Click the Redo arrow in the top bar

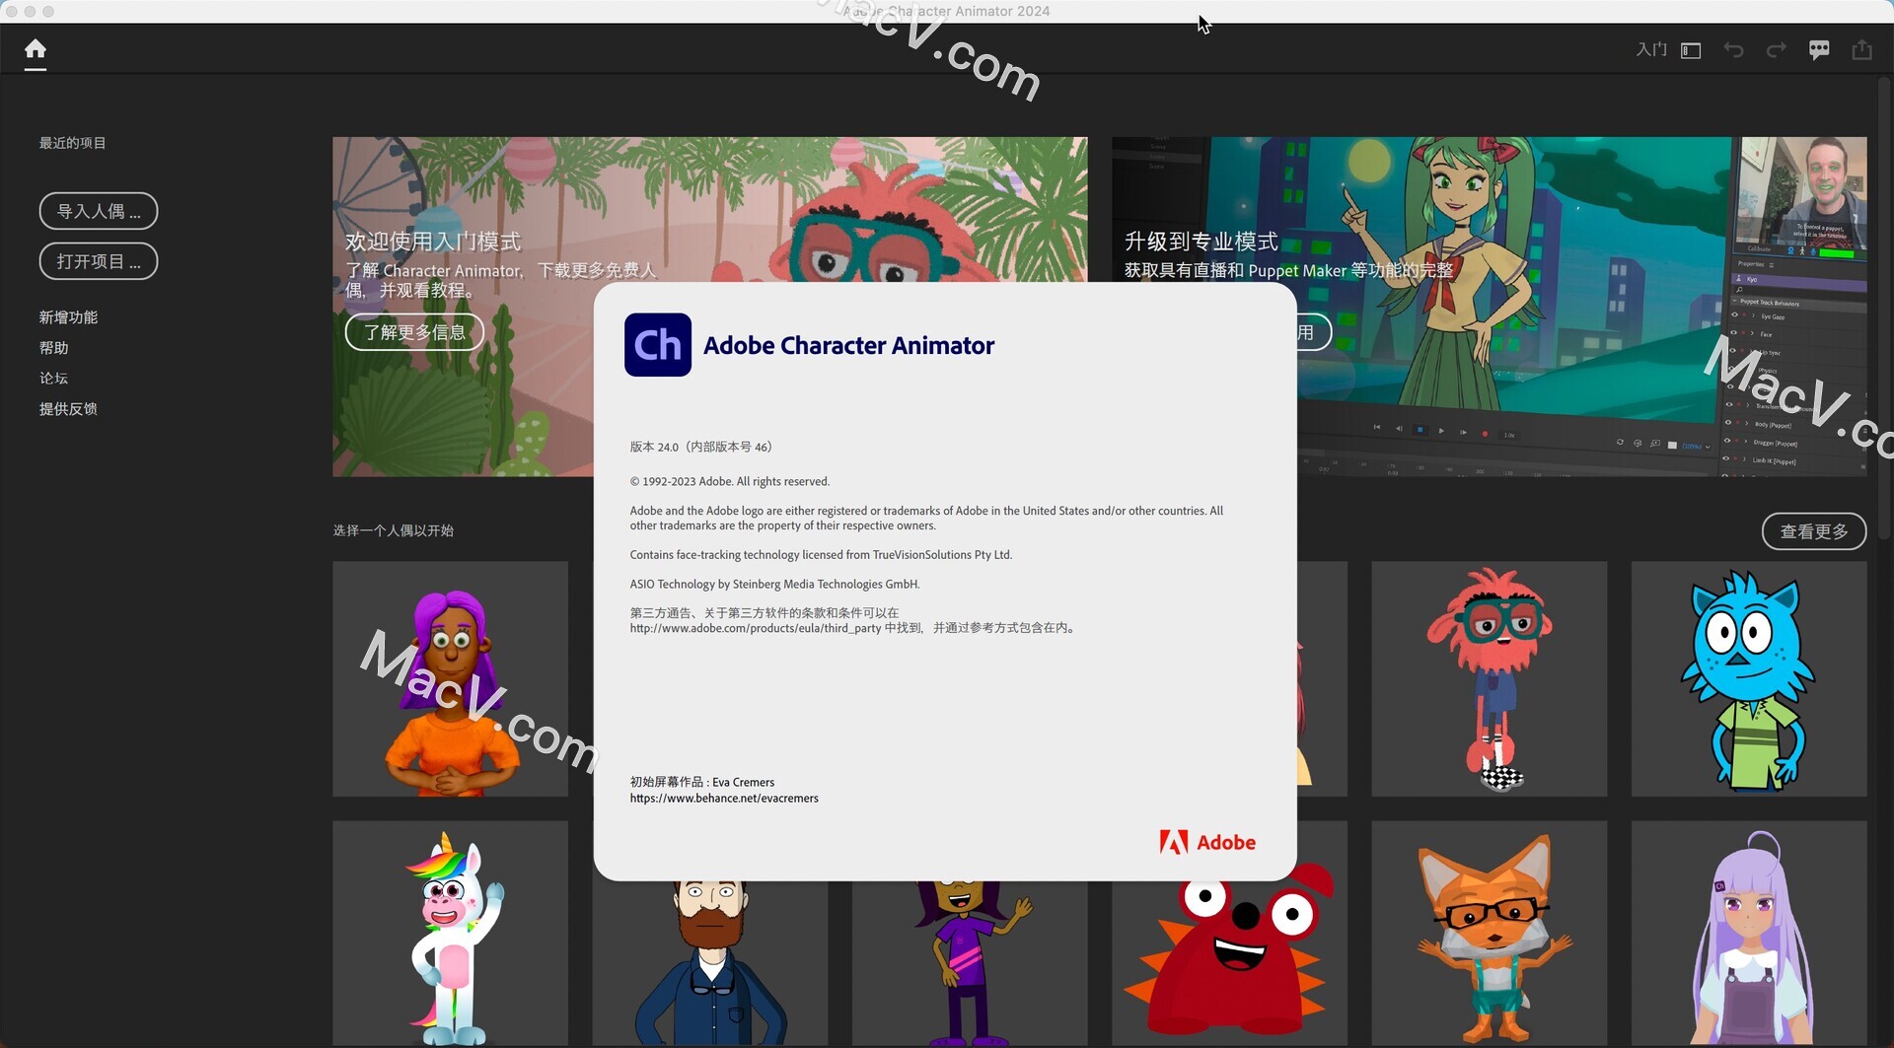tap(1776, 50)
